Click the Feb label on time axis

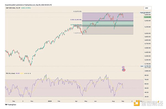[59, 101]
